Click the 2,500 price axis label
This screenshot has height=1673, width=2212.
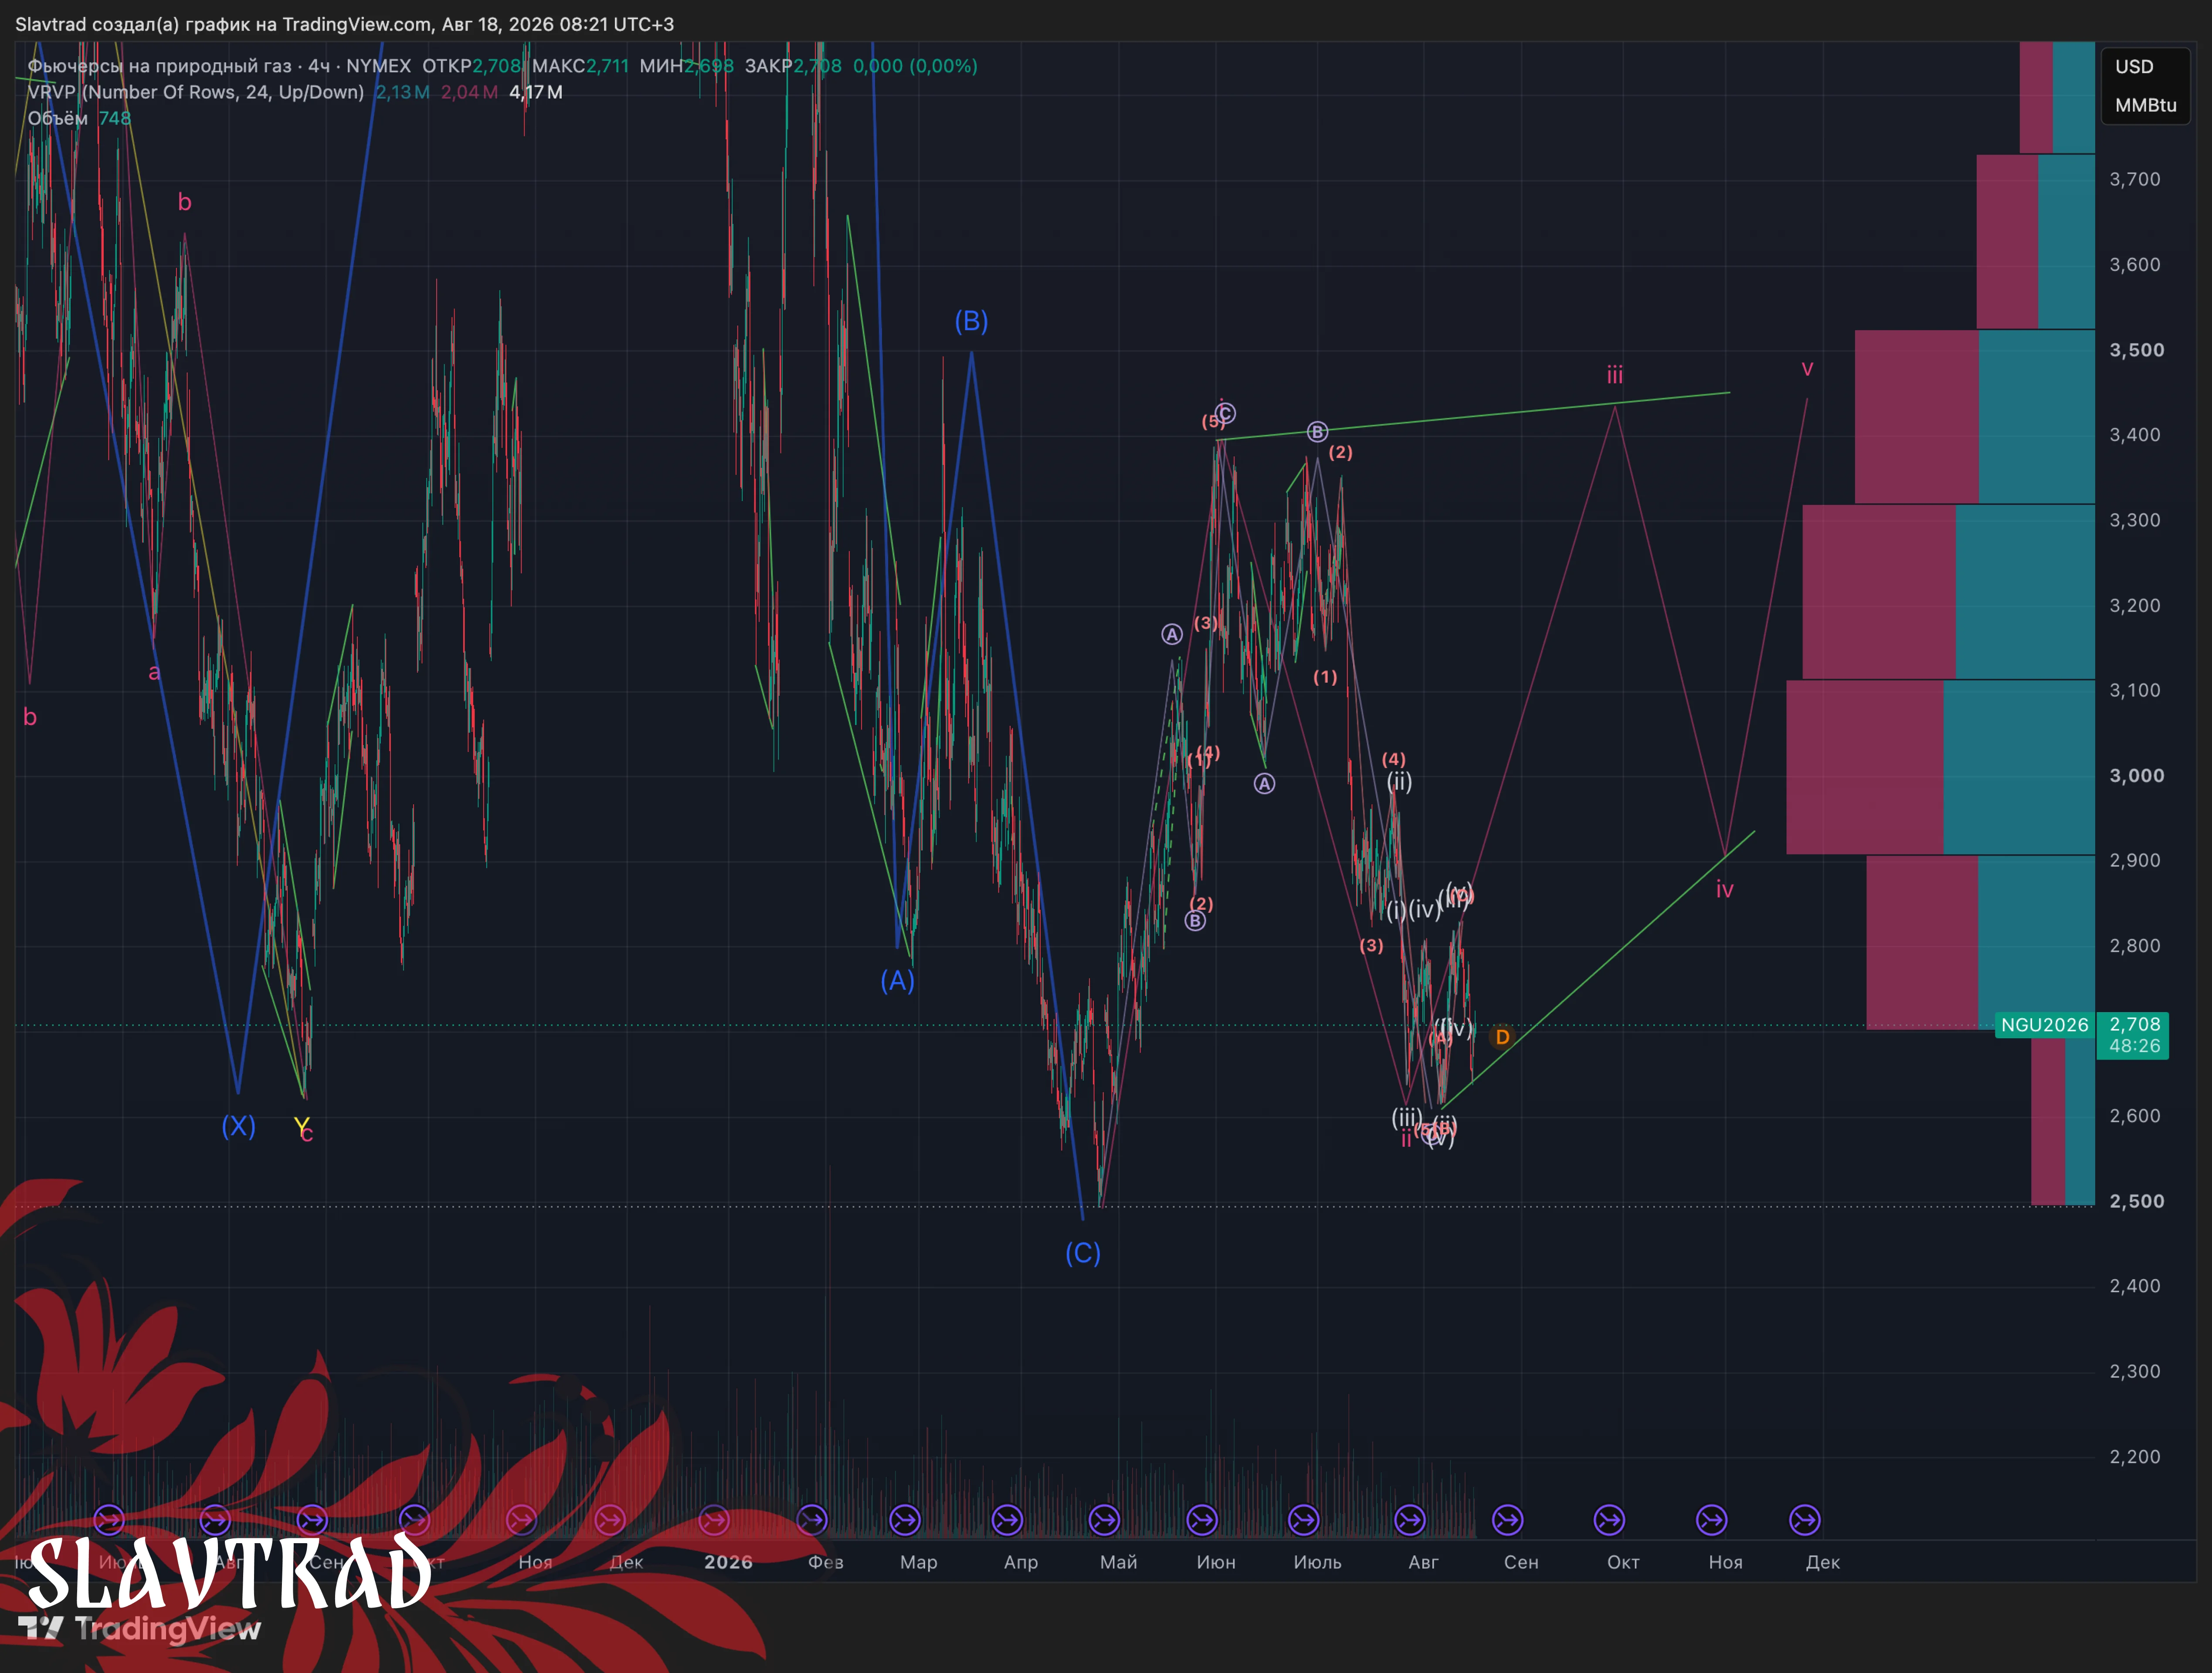pyautogui.click(x=2137, y=1201)
